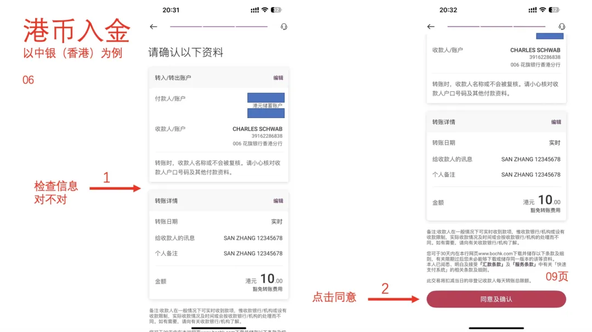The image size is (592, 332).
Task: Select 港元储蓄账户 payer account label
Action: point(267,106)
